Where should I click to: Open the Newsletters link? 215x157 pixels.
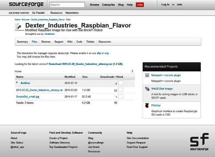(72, 13)
